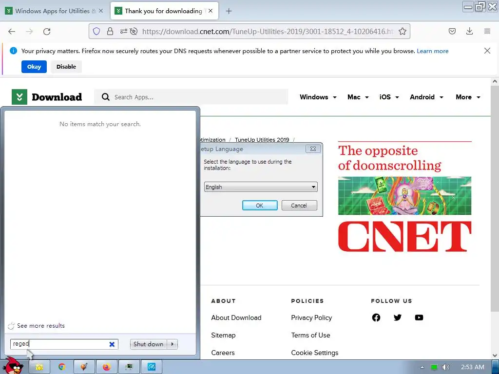Clear the Start menu search with X

click(112, 344)
